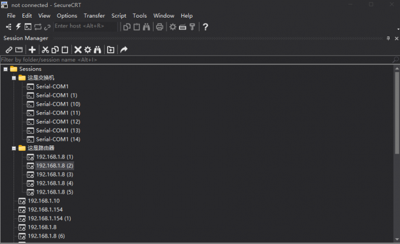Open Help question mark icon

(x=205, y=27)
